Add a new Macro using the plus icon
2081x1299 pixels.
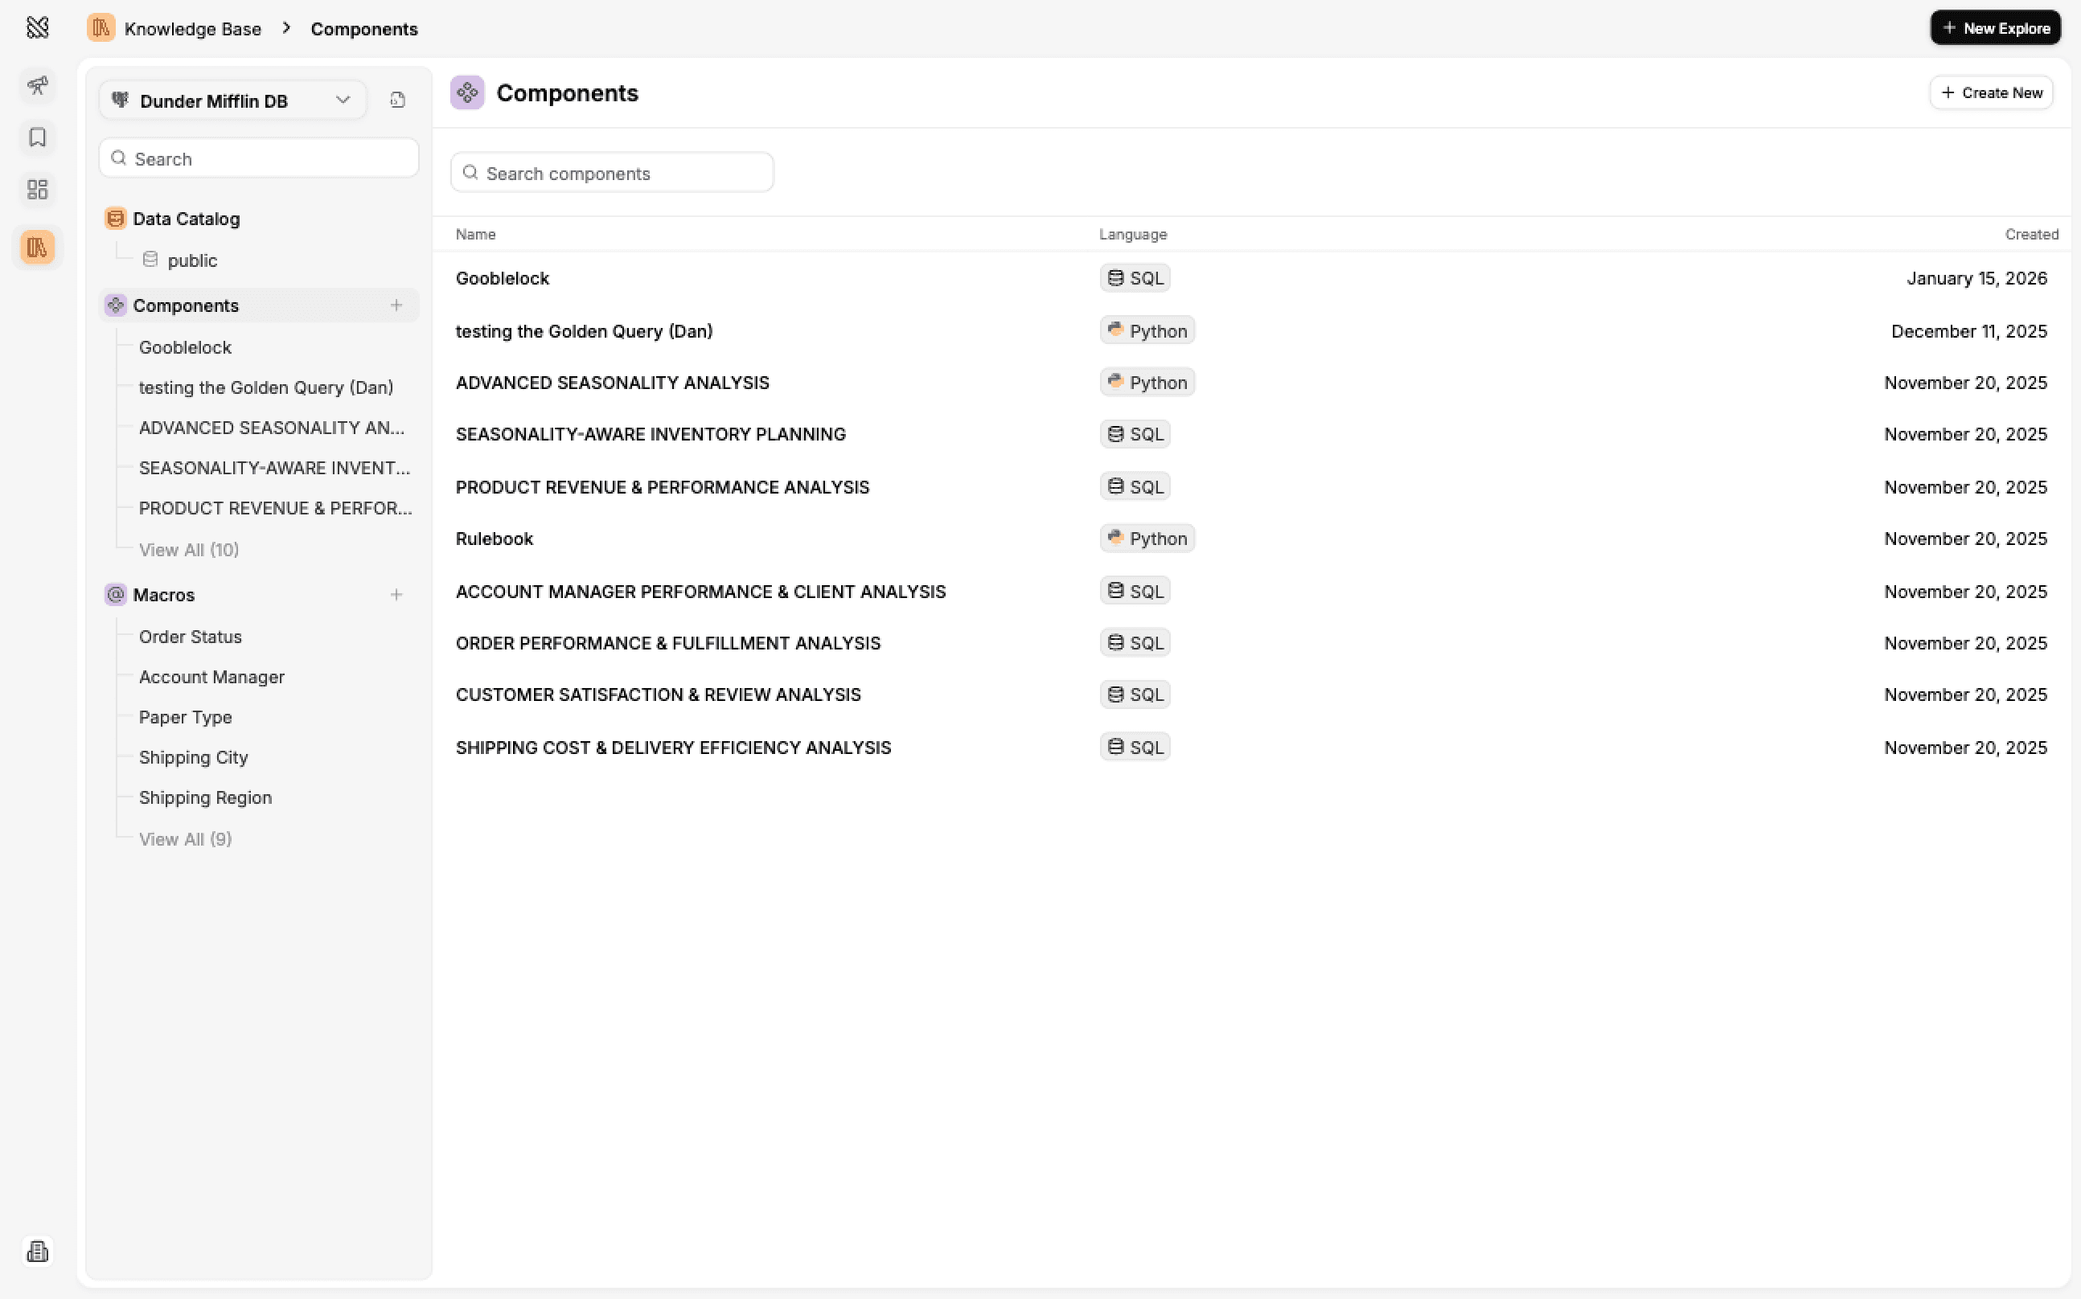coord(396,594)
